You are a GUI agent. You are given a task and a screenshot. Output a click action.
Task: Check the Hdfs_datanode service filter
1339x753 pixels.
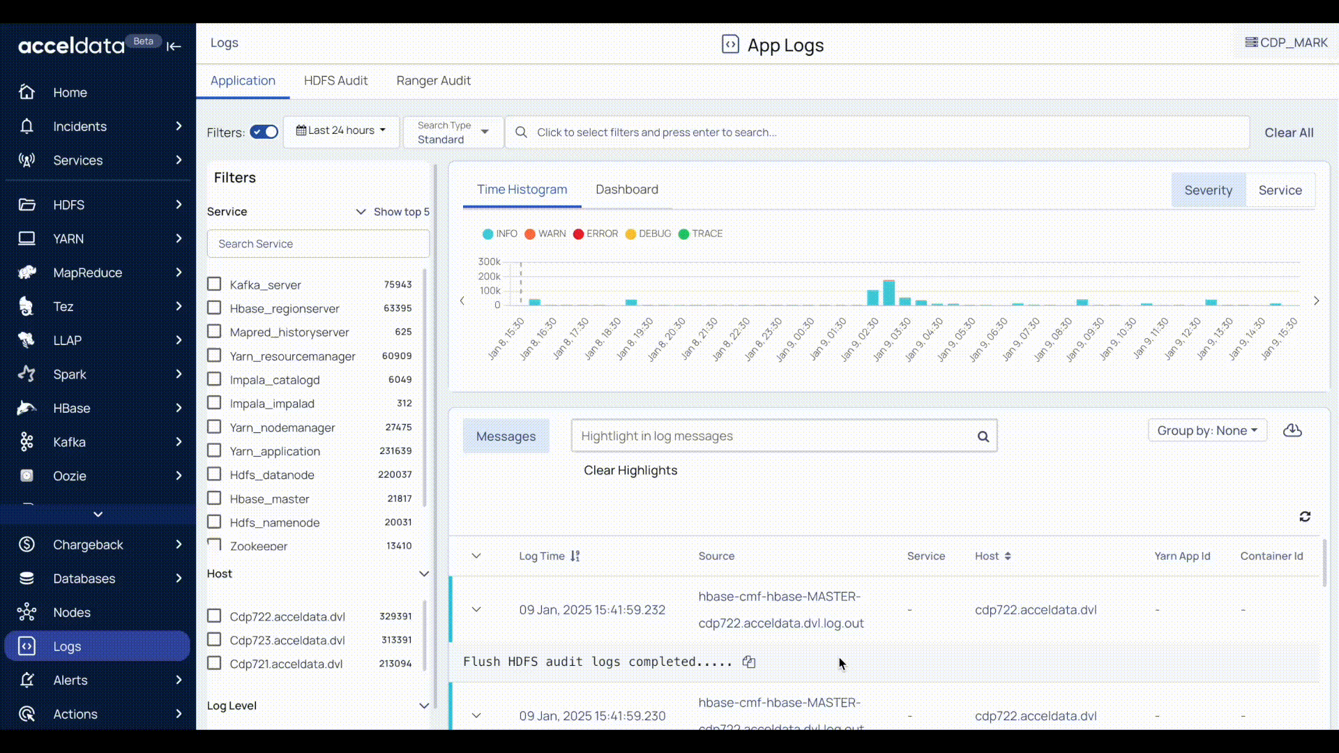(x=214, y=475)
